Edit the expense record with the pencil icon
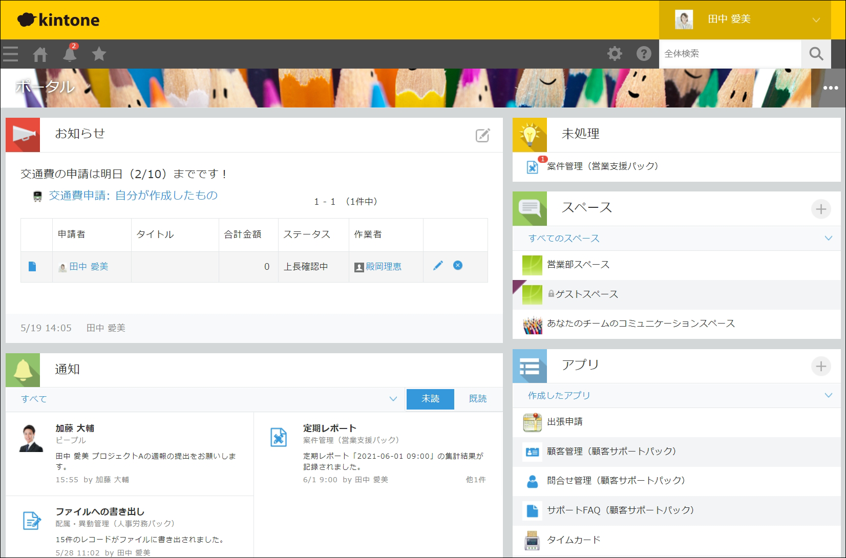 click(437, 266)
